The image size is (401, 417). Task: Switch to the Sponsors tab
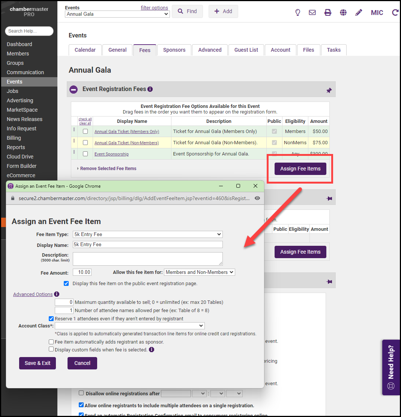pos(174,50)
